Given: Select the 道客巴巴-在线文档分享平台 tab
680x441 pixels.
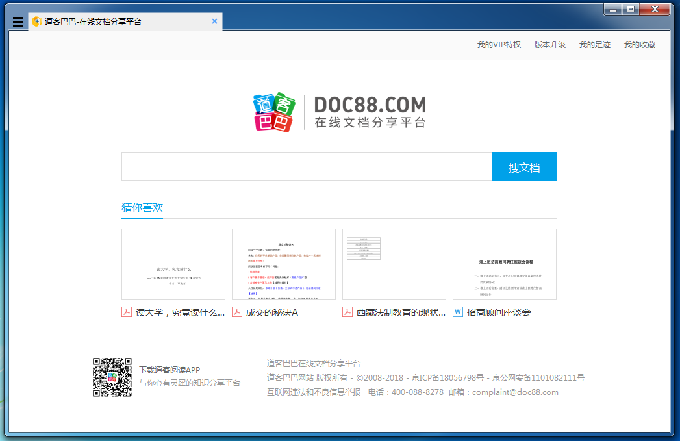Looking at the screenshot, I should [x=125, y=21].
